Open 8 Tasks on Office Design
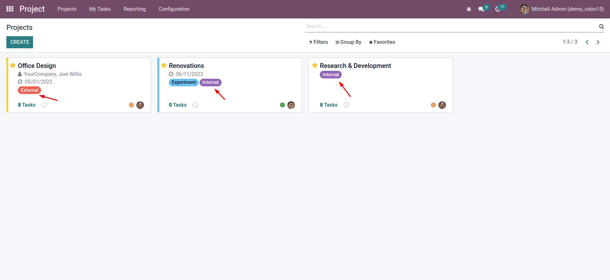 click(x=27, y=105)
